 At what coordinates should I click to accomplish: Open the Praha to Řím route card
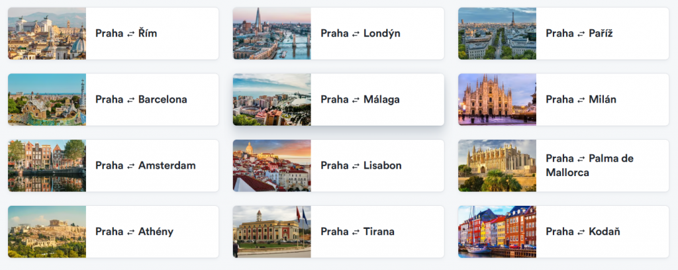pyautogui.click(x=113, y=33)
